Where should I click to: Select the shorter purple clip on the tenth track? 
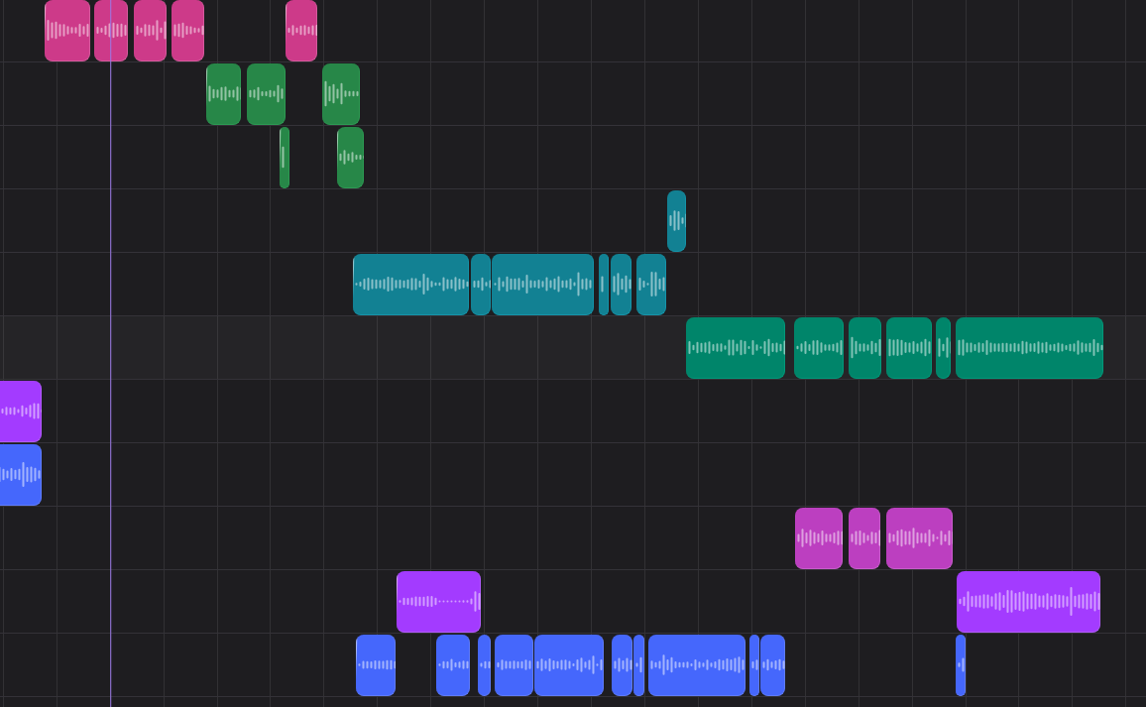438,602
